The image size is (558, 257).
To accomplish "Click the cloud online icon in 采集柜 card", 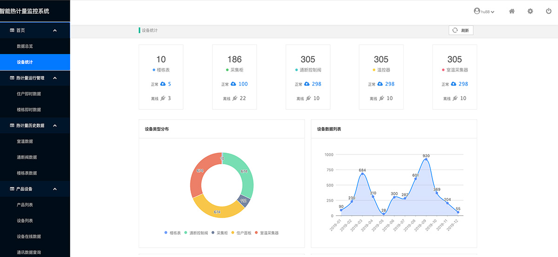I will click(233, 84).
